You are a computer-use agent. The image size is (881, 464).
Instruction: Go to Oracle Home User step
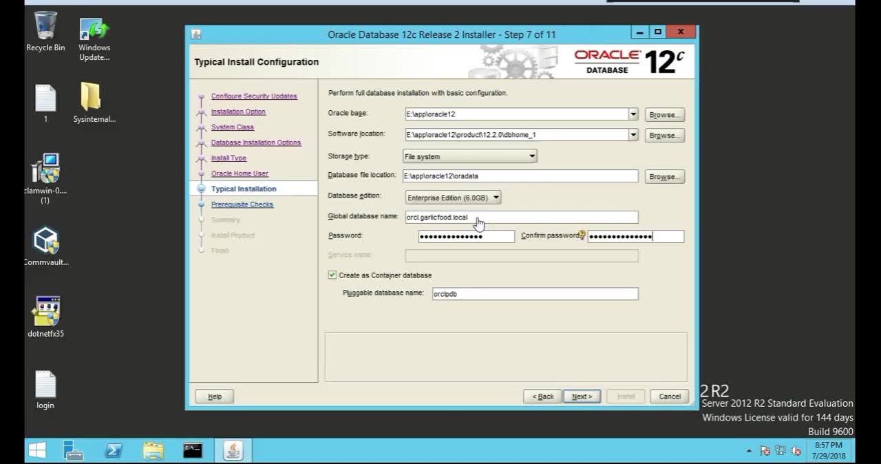pyautogui.click(x=240, y=173)
